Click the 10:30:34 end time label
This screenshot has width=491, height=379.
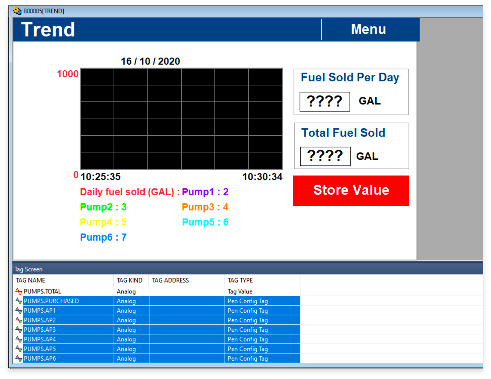[x=262, y=177]
